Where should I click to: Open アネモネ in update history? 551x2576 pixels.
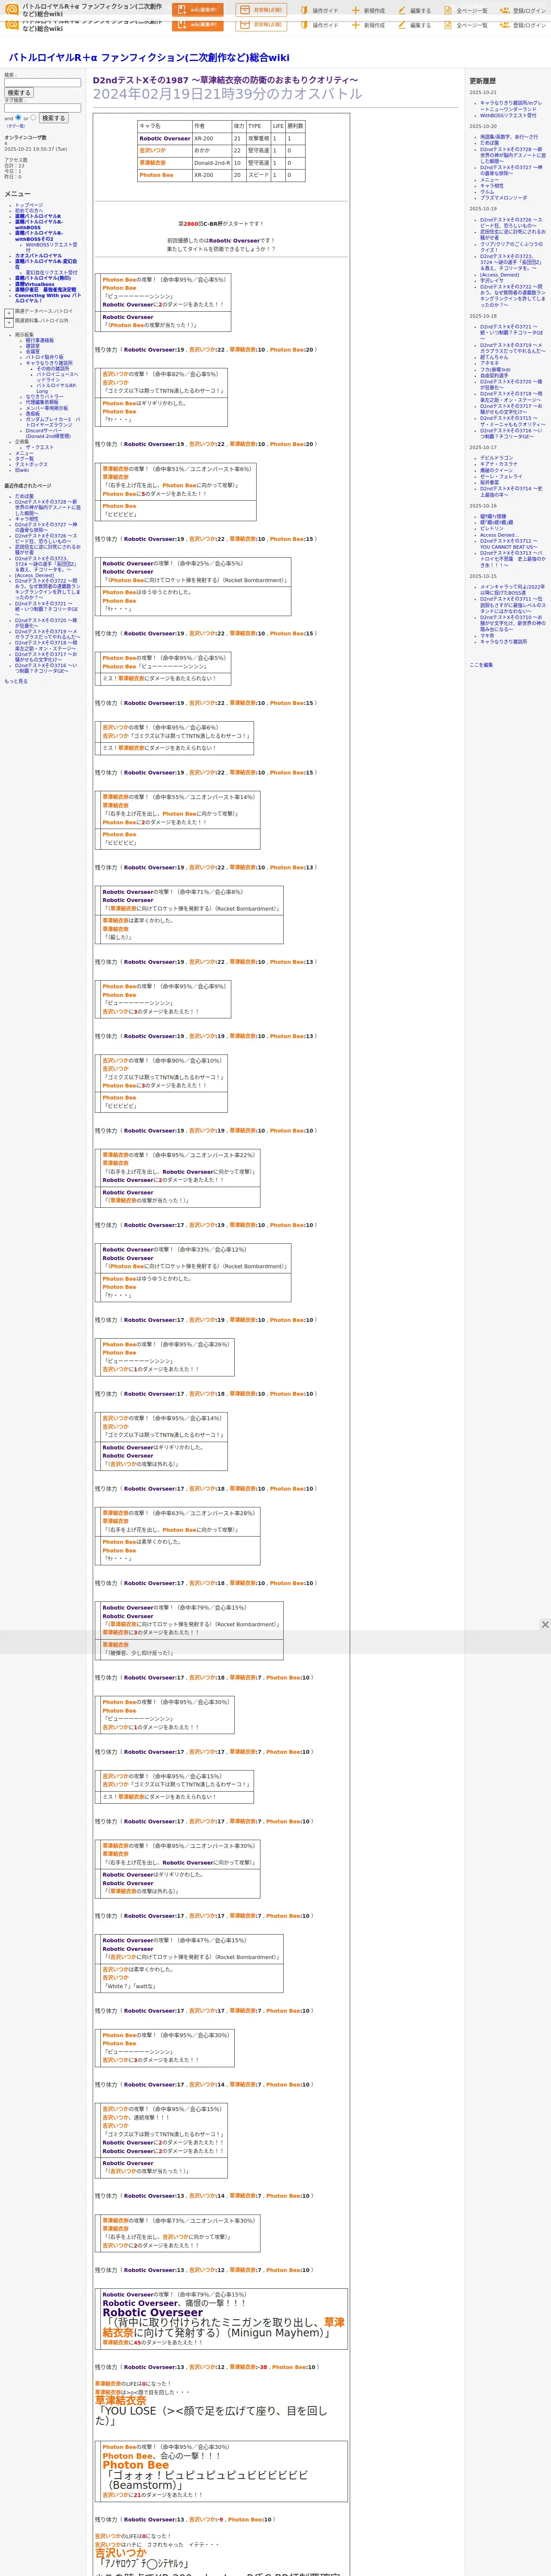(x=489, y=363)
